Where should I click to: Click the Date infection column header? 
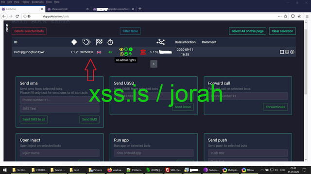pyautogui.click(x=185, y=42)
